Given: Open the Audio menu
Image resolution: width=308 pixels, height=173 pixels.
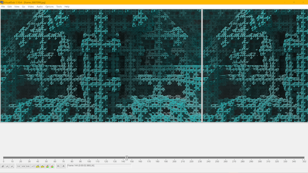Looking at the screenshot, I should 40,6.
